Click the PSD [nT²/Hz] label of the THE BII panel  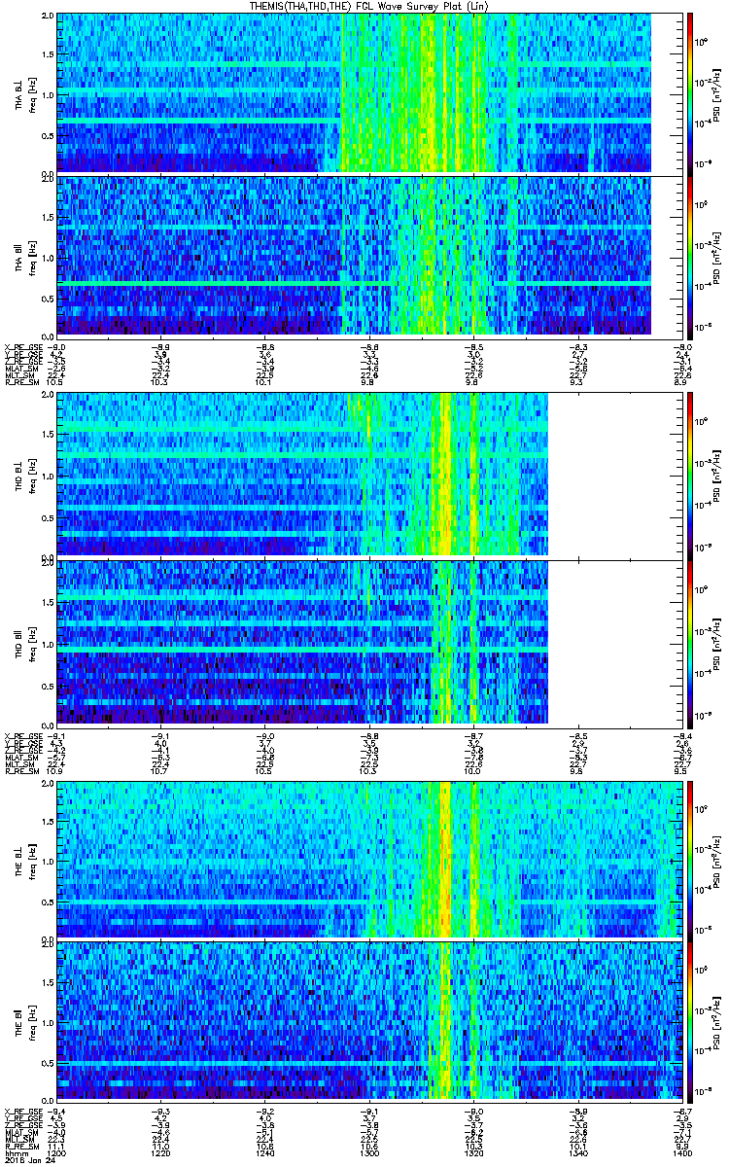tap(717, 1022)
